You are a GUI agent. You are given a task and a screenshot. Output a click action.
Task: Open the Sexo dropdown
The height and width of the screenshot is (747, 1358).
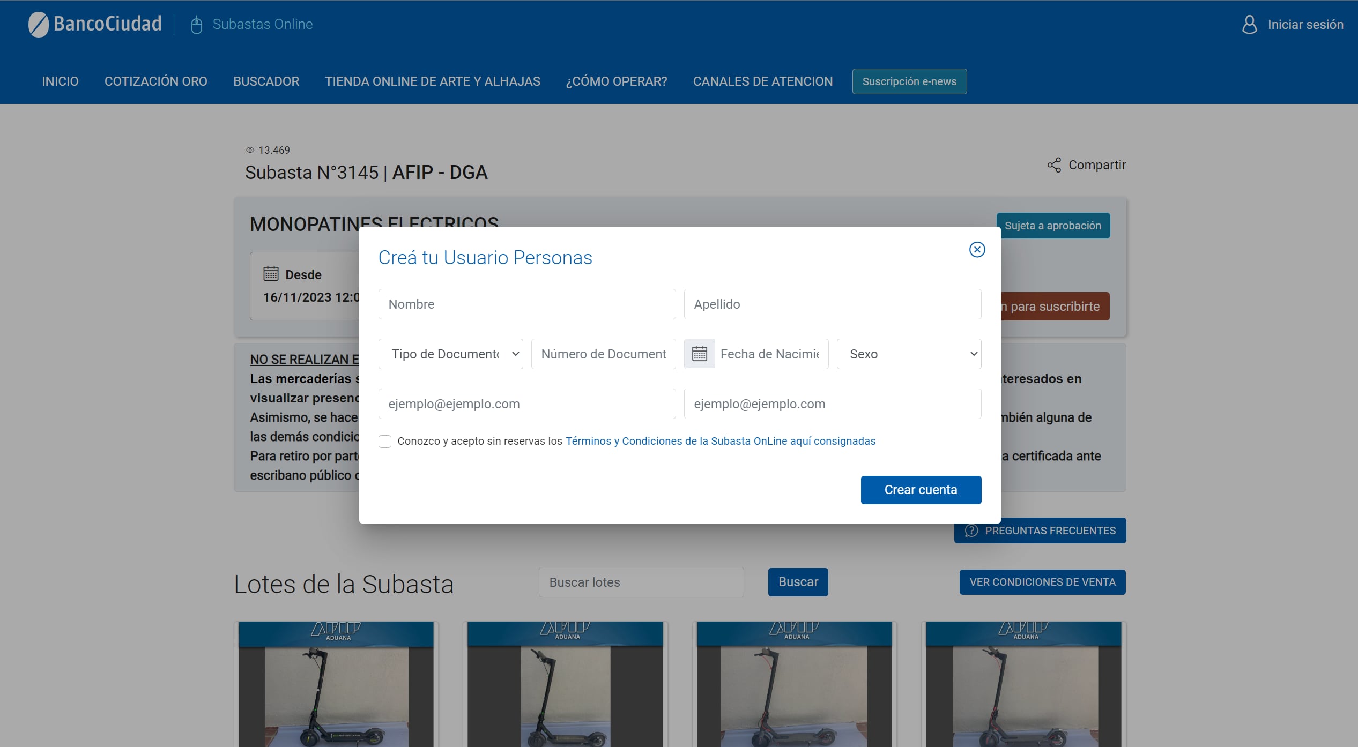tap(909, 354)
